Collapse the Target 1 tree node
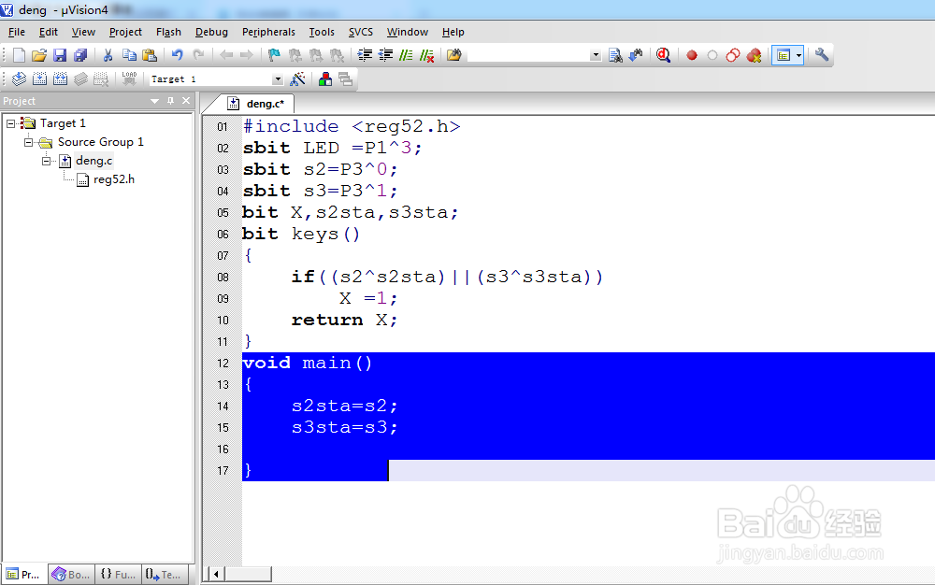Image resolution: width=935 pixels, height=585 pixels. click(x=10, y=123)
